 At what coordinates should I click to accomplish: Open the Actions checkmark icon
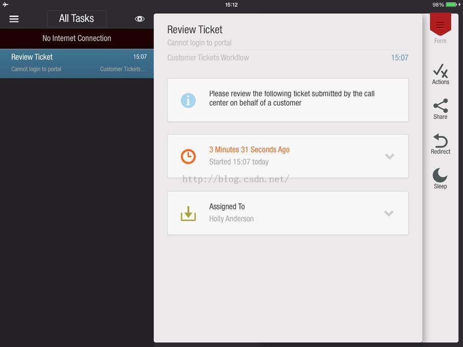point(440,71)
